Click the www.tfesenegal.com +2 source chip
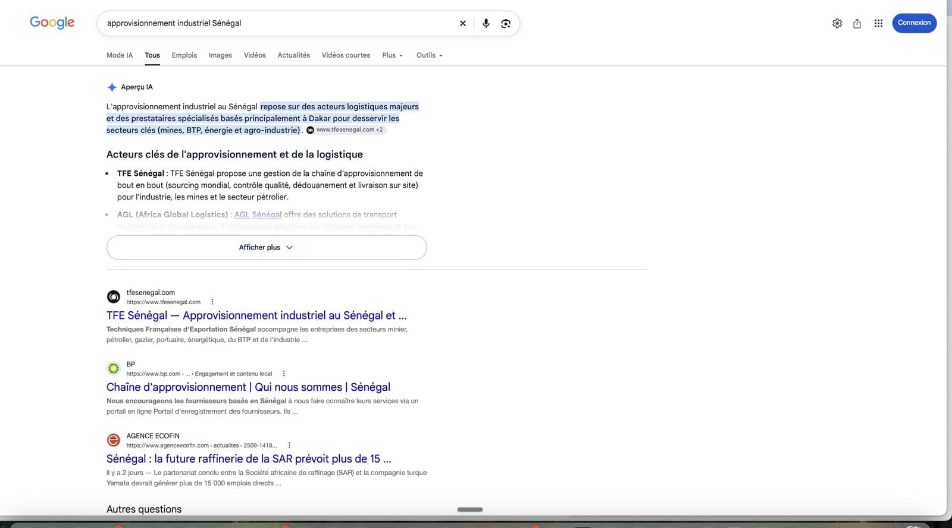The width and height of the screenshot is (952, 528). (x=345, y=130)
